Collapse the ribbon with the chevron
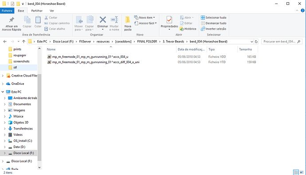The width and height of the screenshot is (306, 175). (x=297, y=11)
